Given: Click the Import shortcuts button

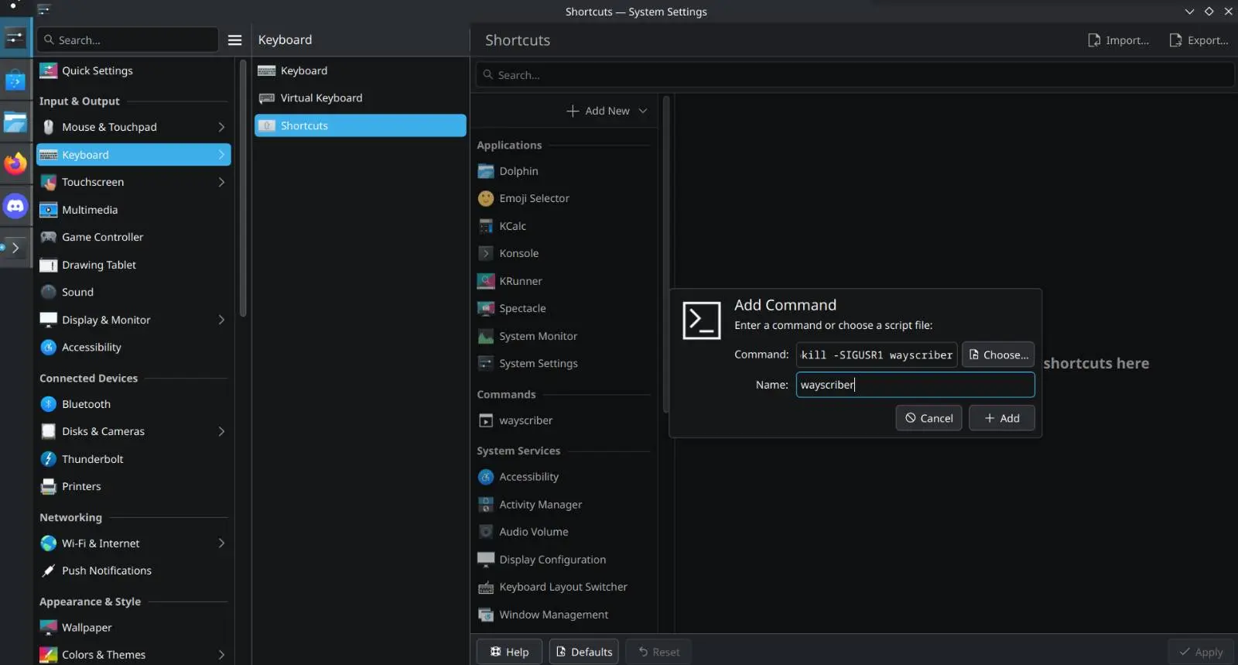Looking at the screenshot, I should pyautogui.click(x=1118, y=40).
